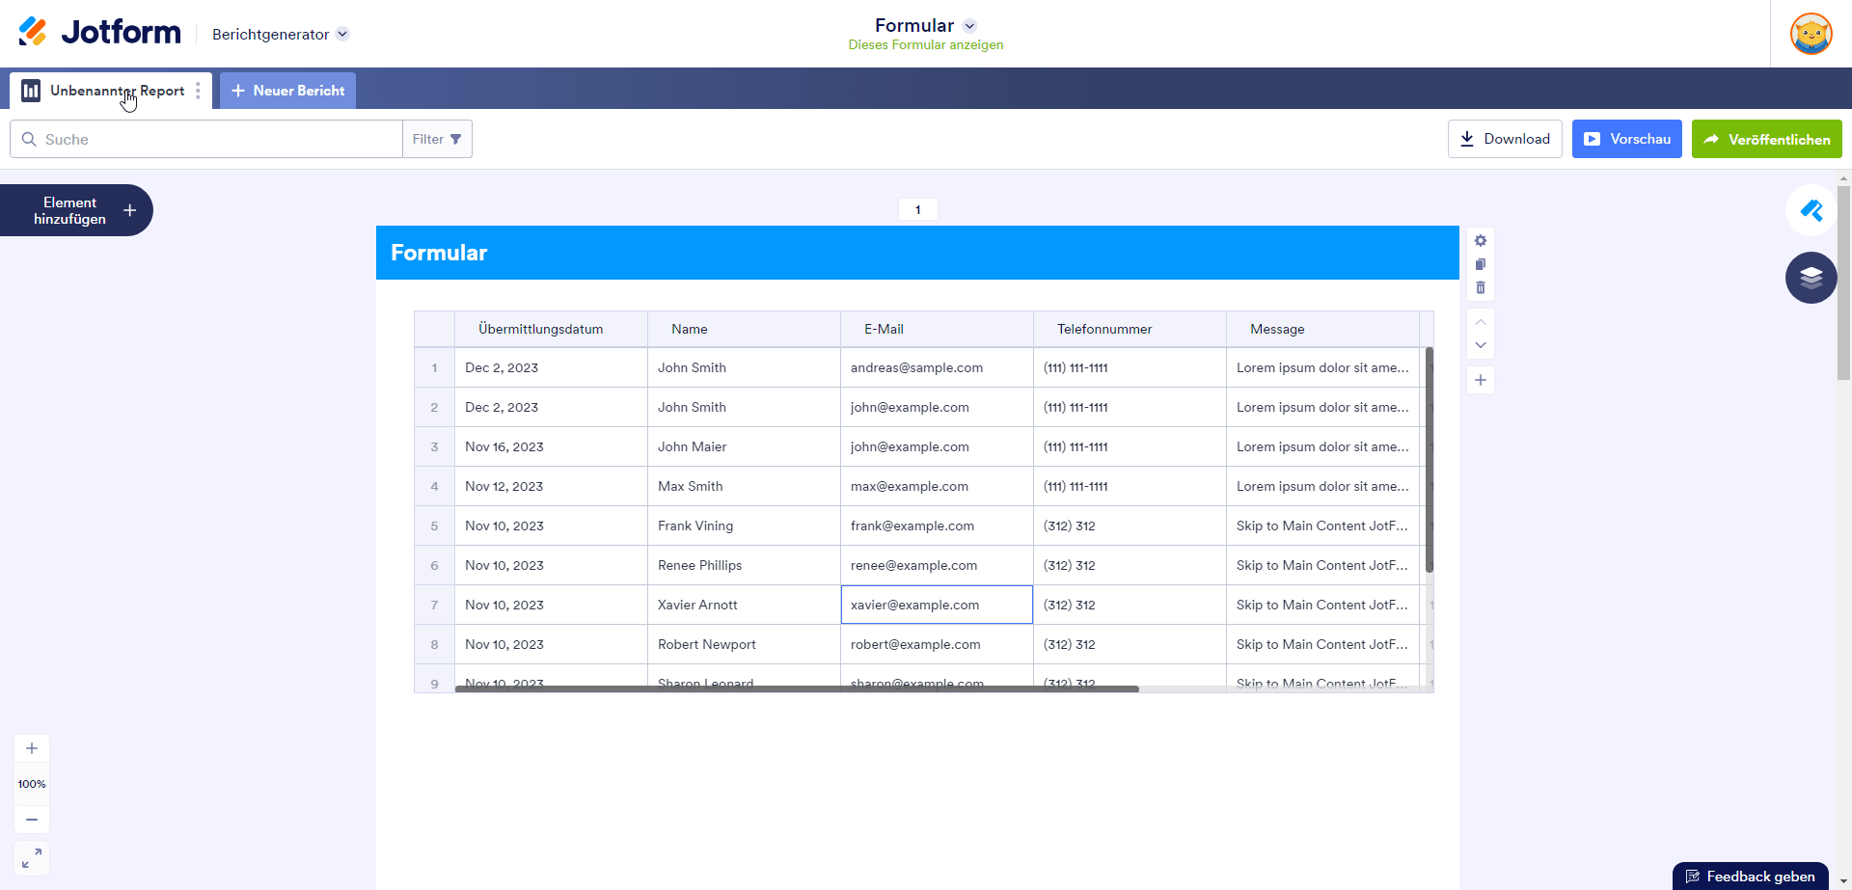
Task: Select cell max@example.com
Action: [937, 486]
